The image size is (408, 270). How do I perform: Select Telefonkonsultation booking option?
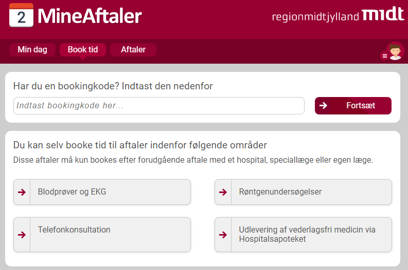(x=102, y=235)
